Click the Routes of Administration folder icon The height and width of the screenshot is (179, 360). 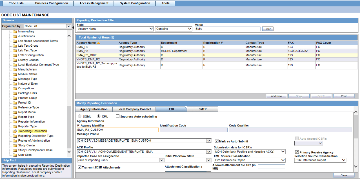[15, 141]
